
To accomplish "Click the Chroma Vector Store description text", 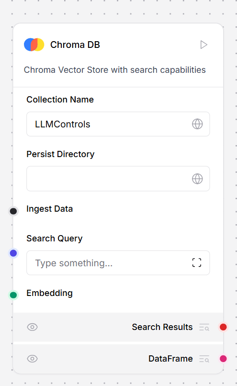I will [115, 70].
